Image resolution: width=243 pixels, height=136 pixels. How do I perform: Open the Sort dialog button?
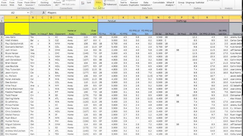(89, 2)
